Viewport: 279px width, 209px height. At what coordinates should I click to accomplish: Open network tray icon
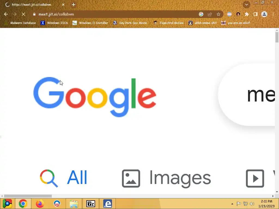[x=245, y=204]
